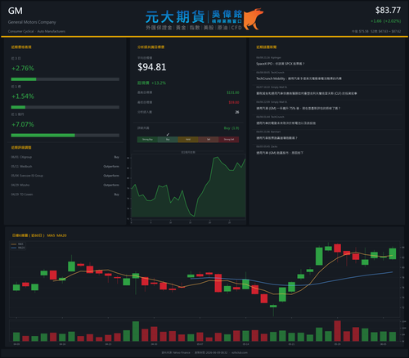Click the Sell segment of rating bar

tap(209, 140)
